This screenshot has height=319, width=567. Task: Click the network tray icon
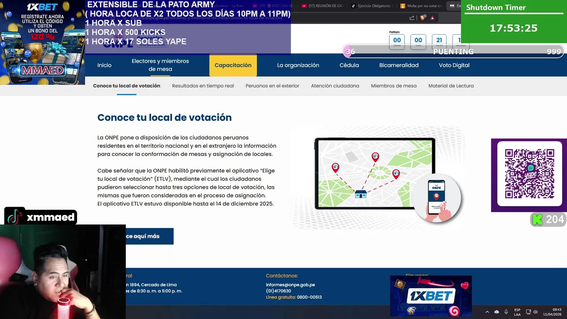[x=528, y=312]
